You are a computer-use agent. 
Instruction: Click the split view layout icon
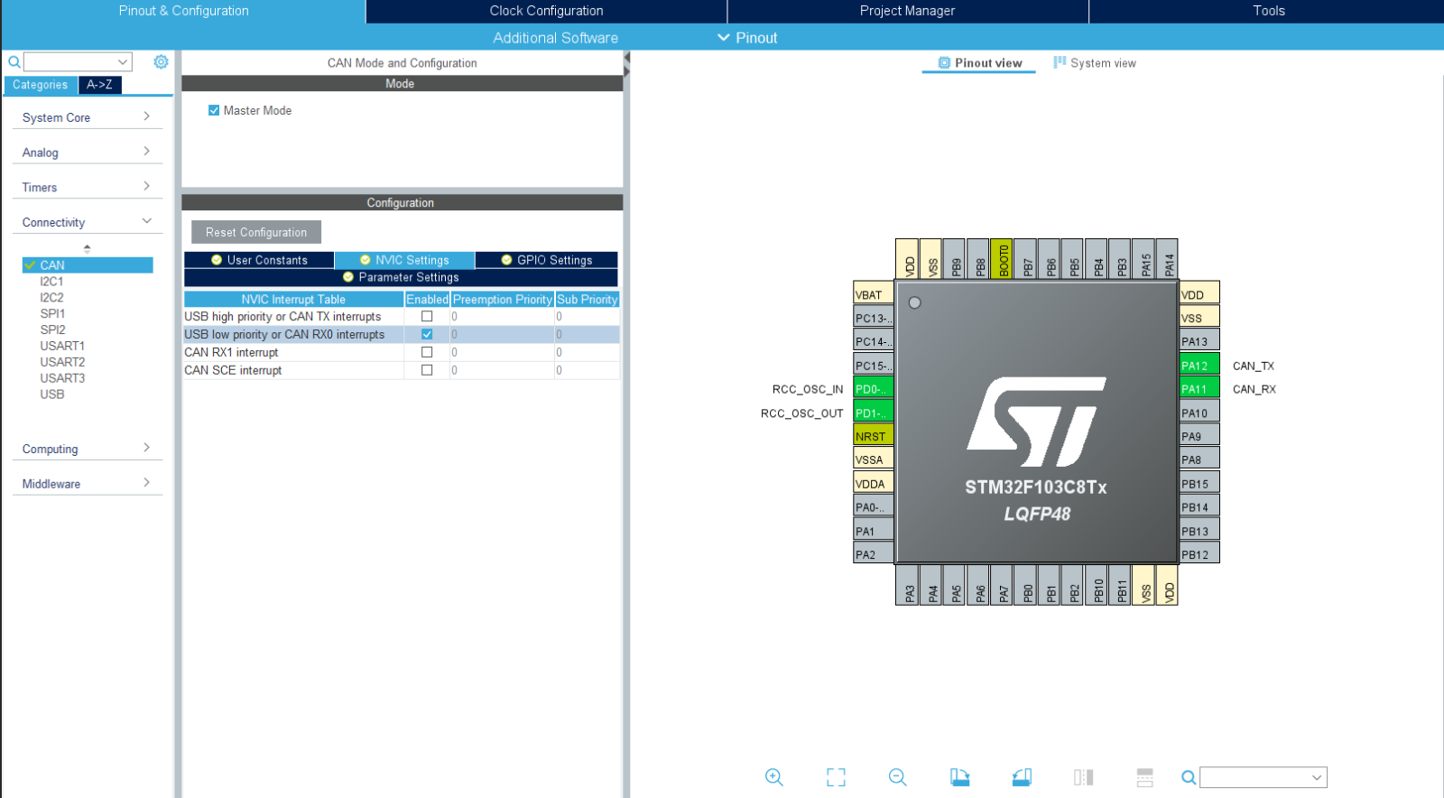click(x=1144, y=777)
